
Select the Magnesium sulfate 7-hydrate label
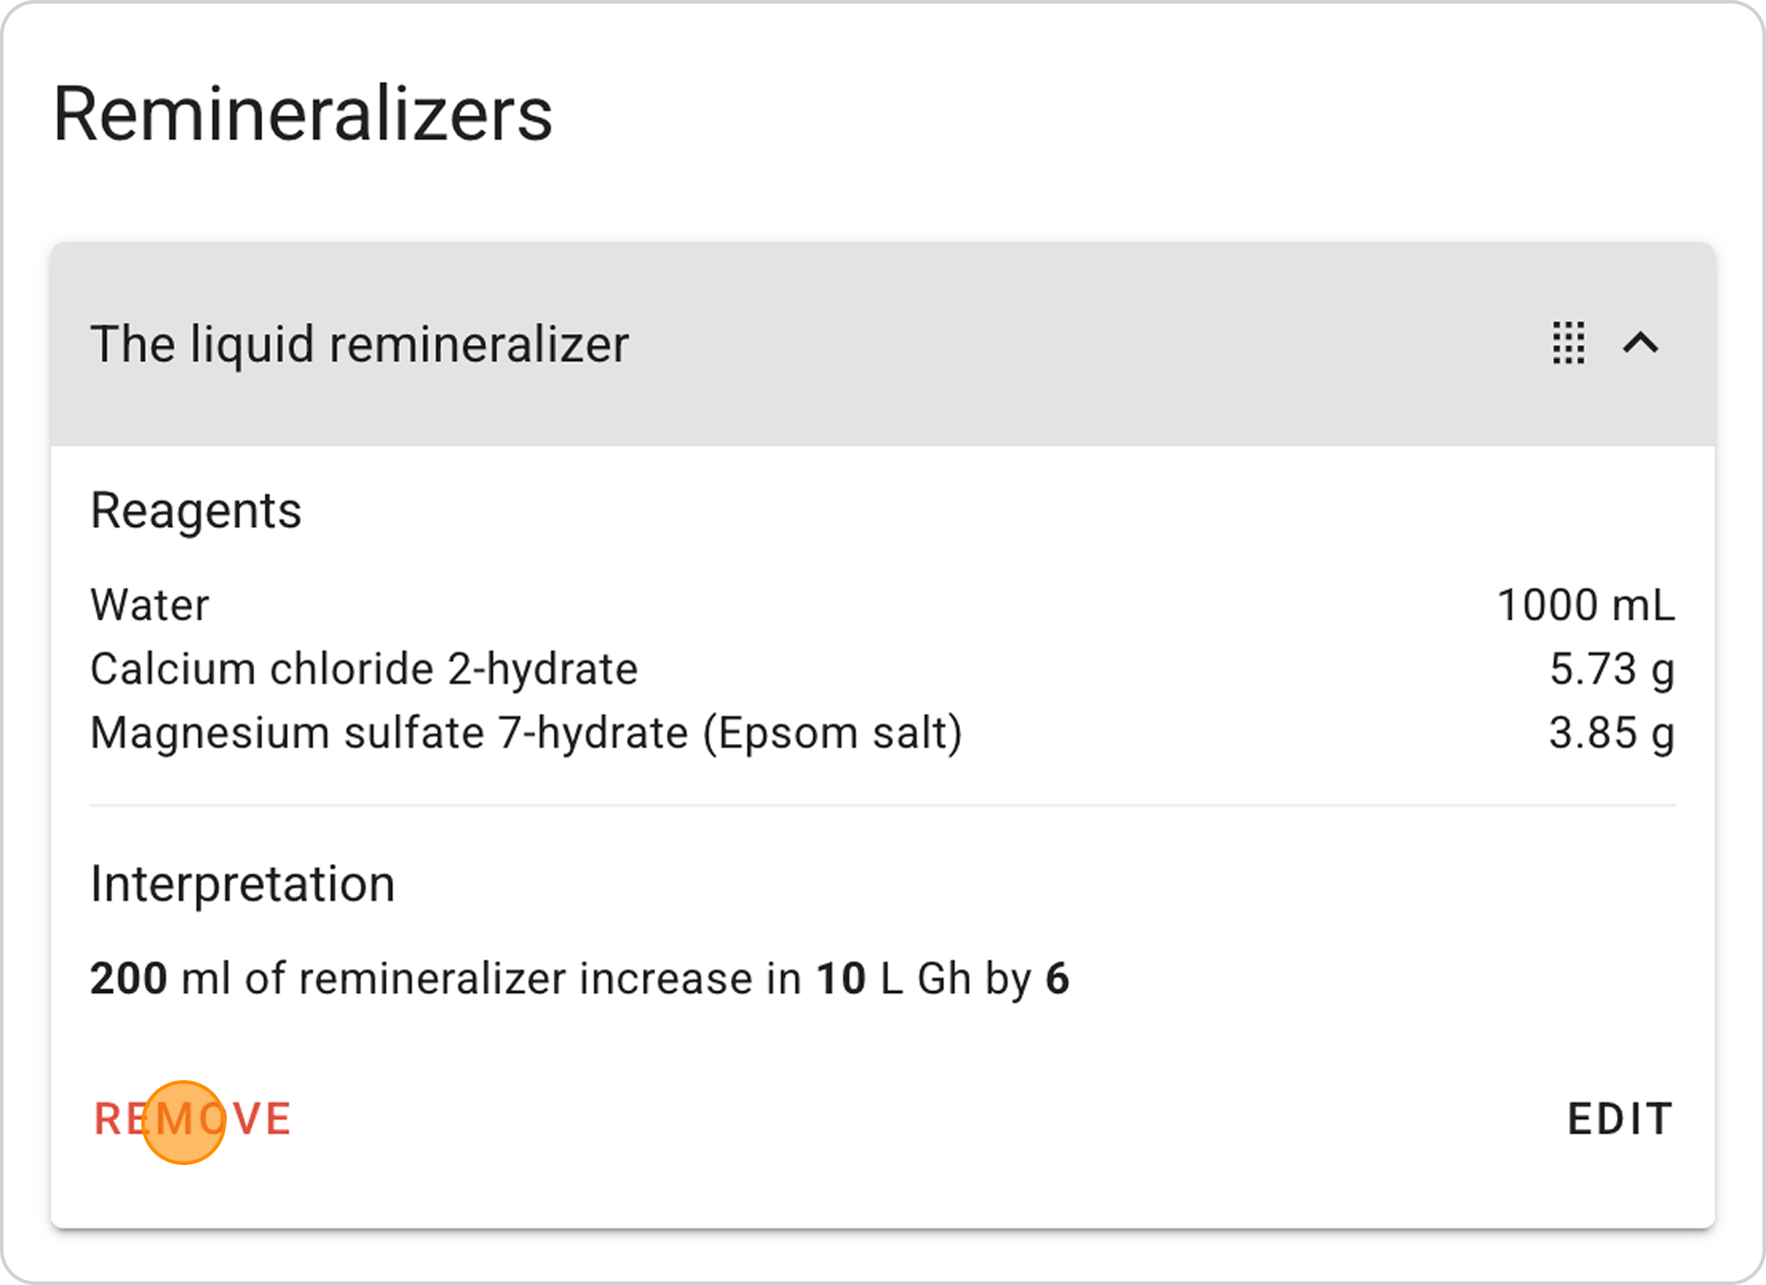click(526, 733)
